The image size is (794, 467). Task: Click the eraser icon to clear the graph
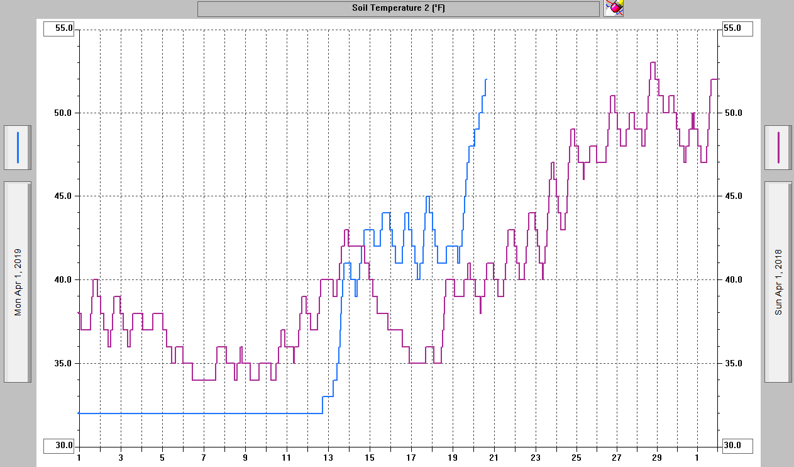pos(614,8)
